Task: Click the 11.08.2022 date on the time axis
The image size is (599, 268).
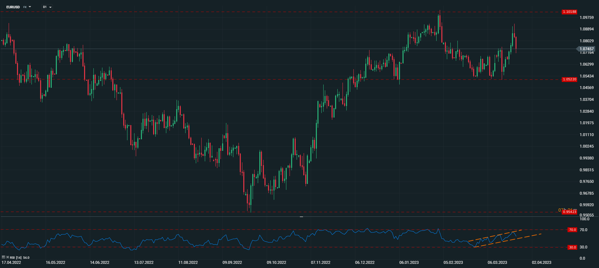Action: pos(188,263)
